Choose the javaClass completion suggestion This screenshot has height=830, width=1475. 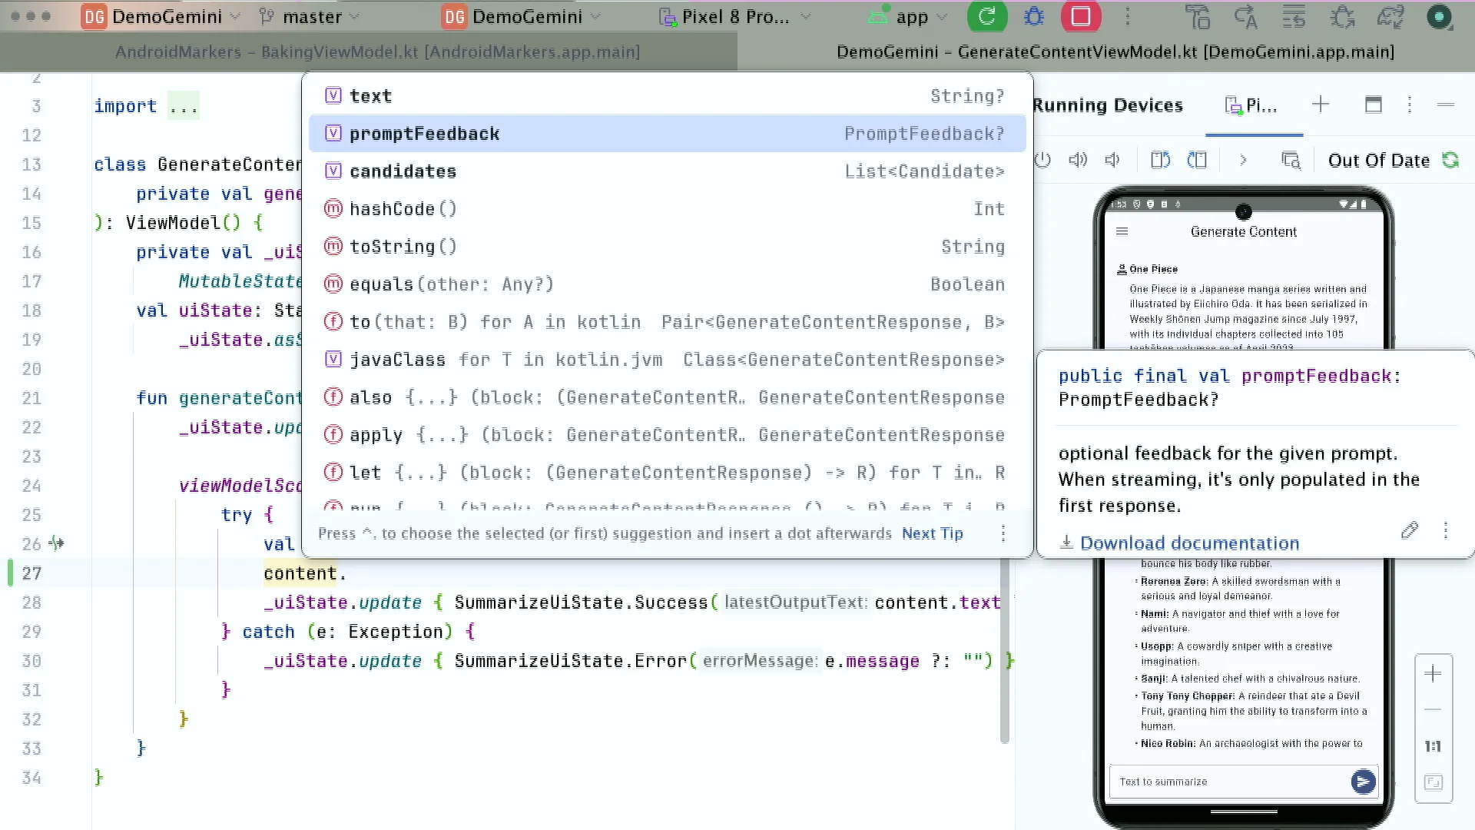[x=667, y=360]
